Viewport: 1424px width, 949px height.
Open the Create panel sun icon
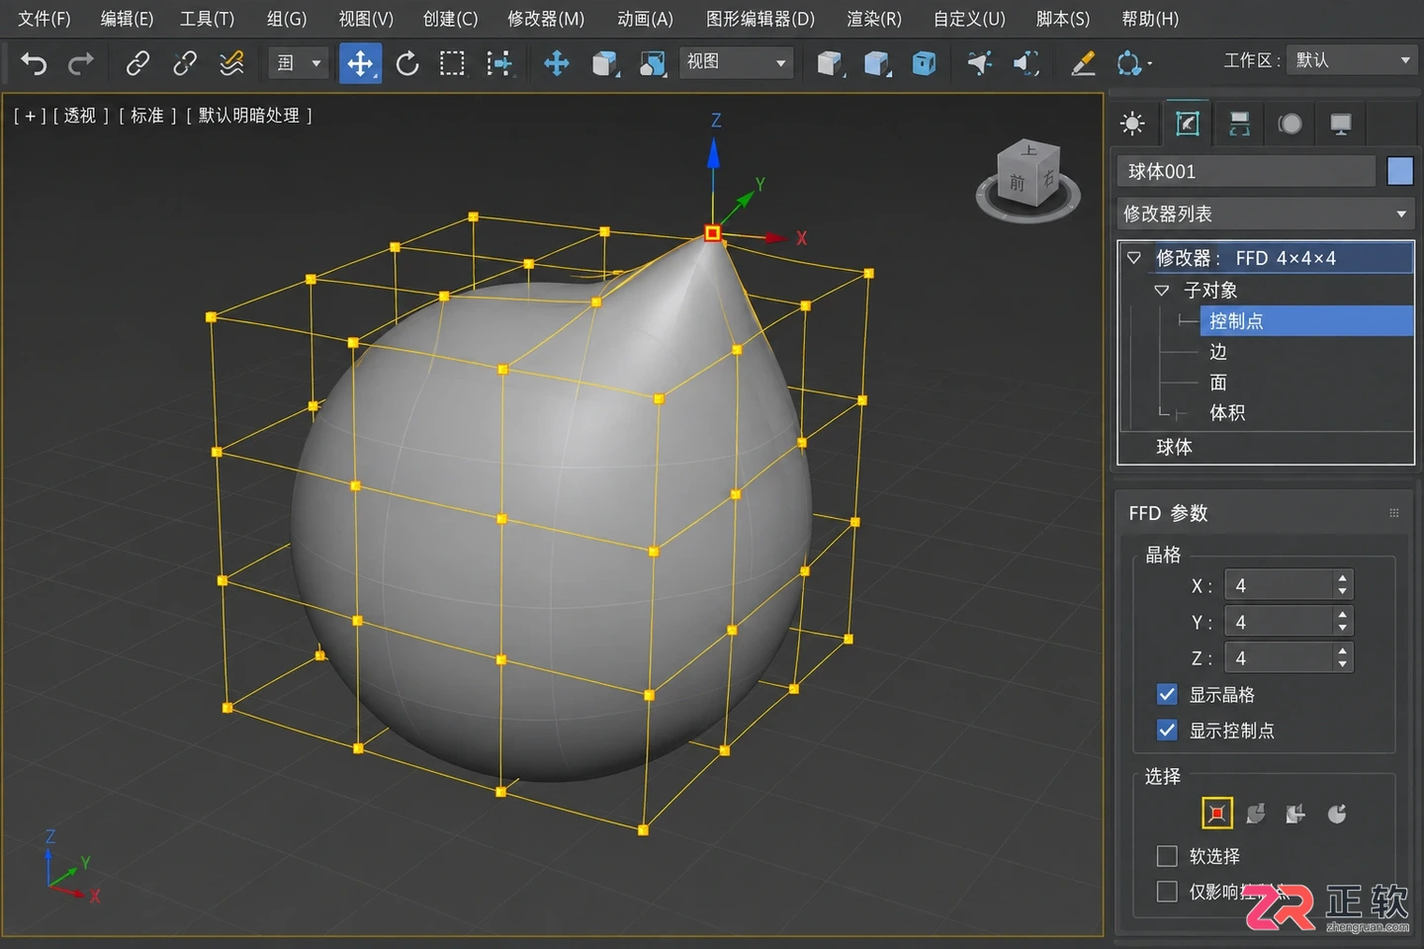click(1132, 124)
